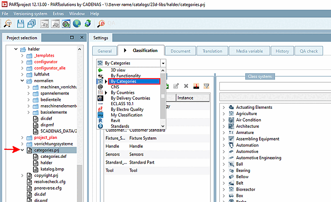331x202 pixels.
Task: Collapse the categories.prj node
Action: coord(22,150)
